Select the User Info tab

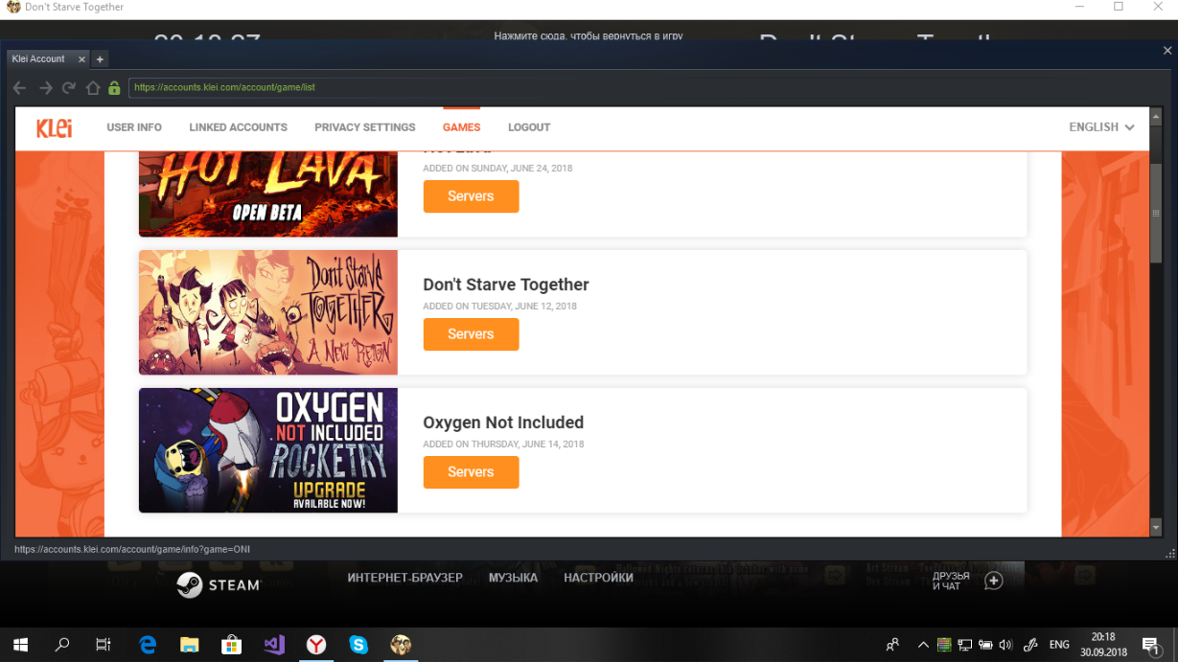click(x=134, y=127)
